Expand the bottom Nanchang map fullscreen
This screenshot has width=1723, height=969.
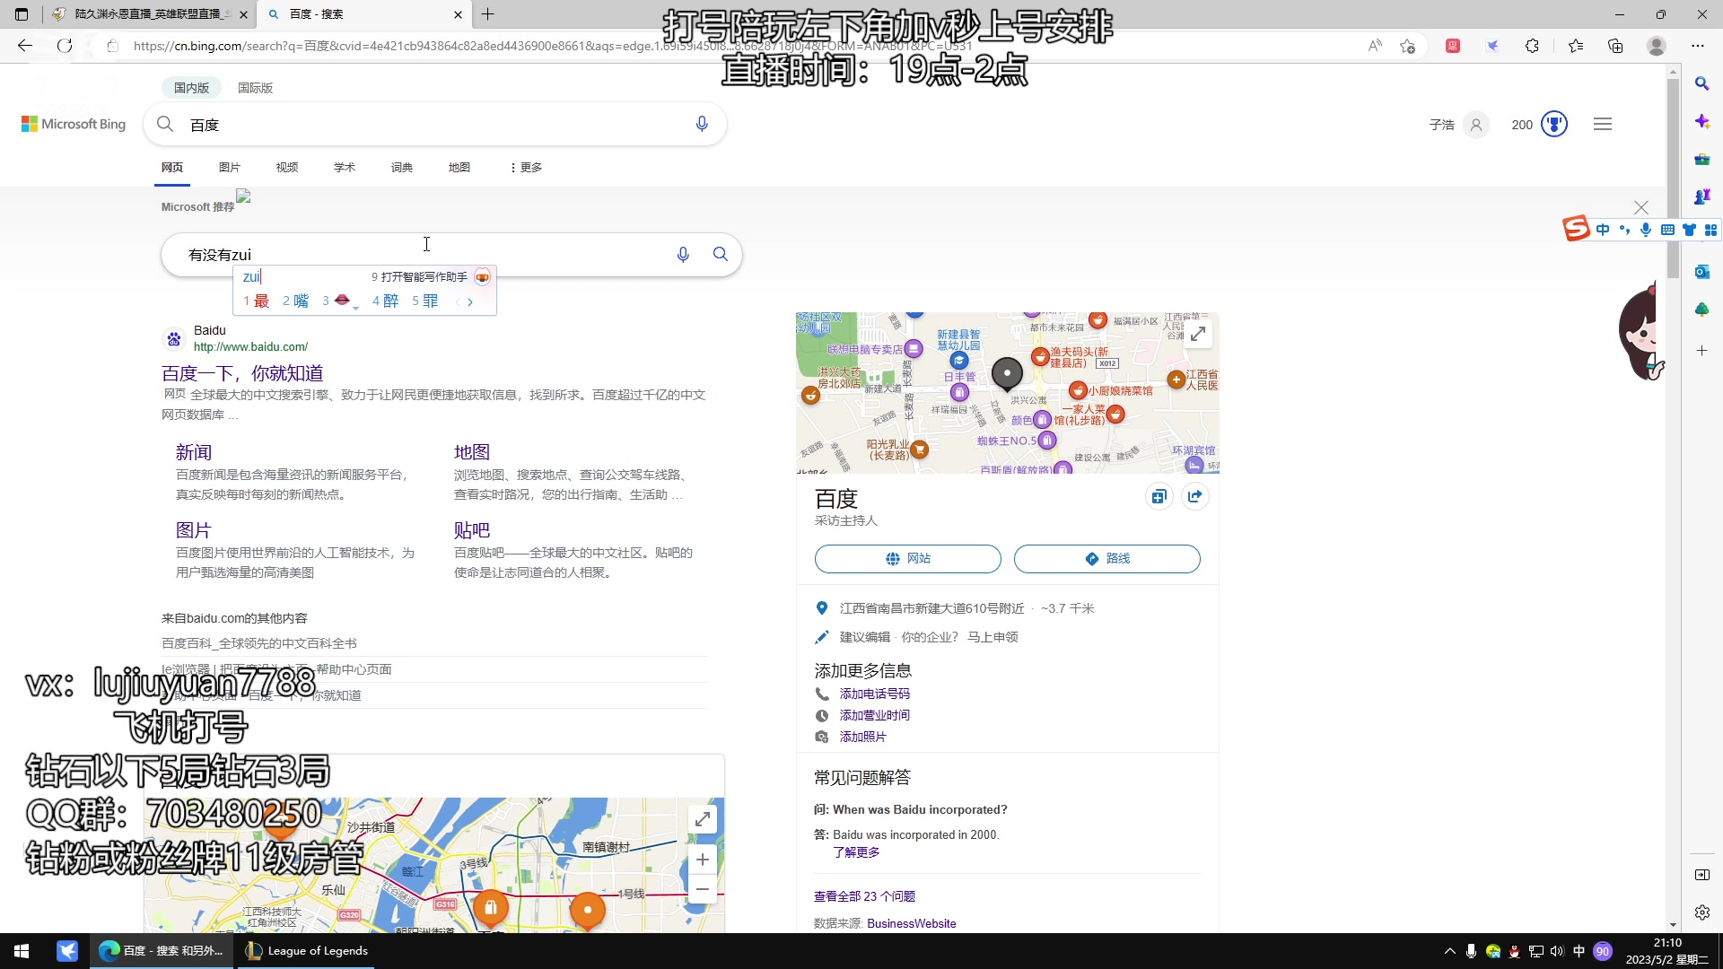(703, 818)
